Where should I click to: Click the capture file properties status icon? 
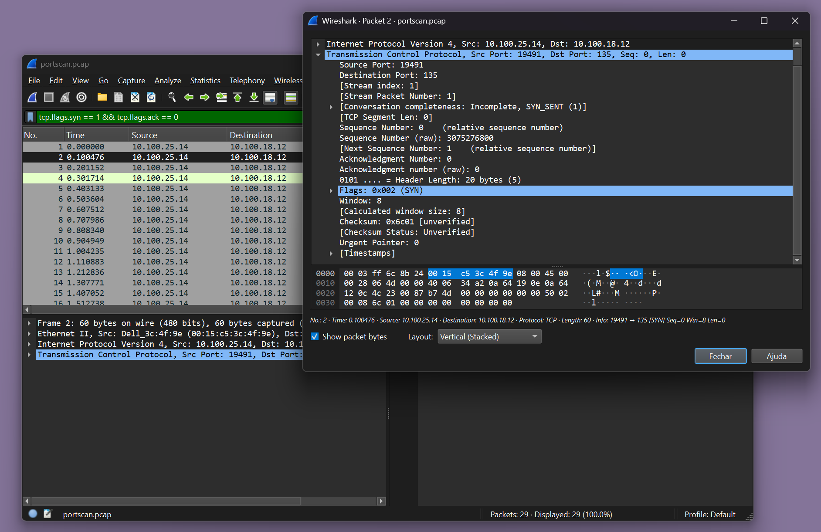point(47,514)
